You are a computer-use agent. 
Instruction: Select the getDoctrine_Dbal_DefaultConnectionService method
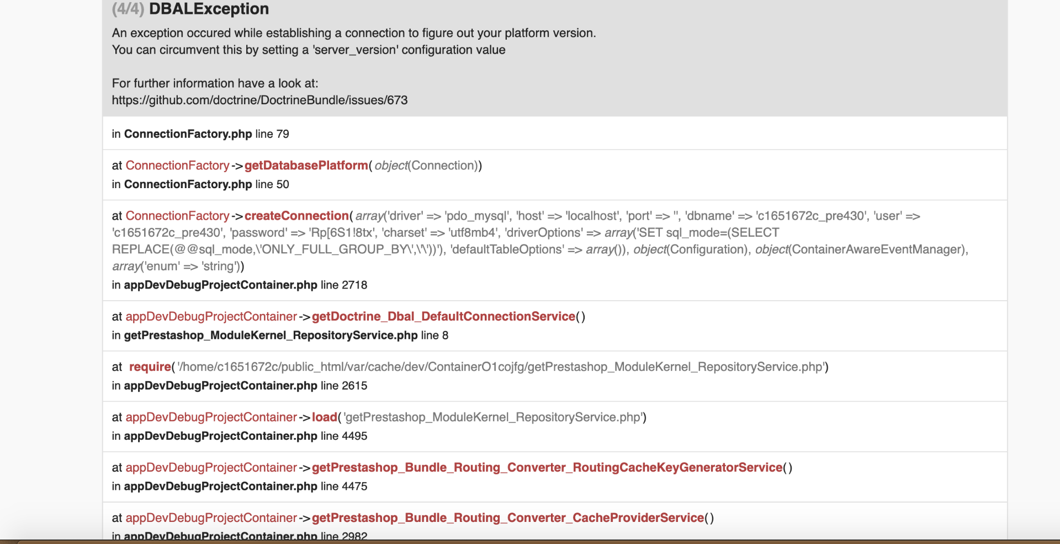(443, 316)
